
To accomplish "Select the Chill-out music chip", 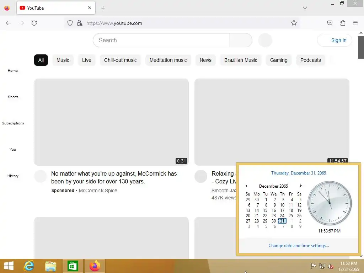I will coord(120,60).
